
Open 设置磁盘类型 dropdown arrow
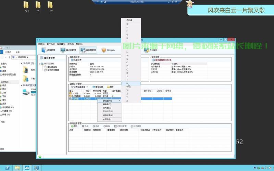pos(87,87)
